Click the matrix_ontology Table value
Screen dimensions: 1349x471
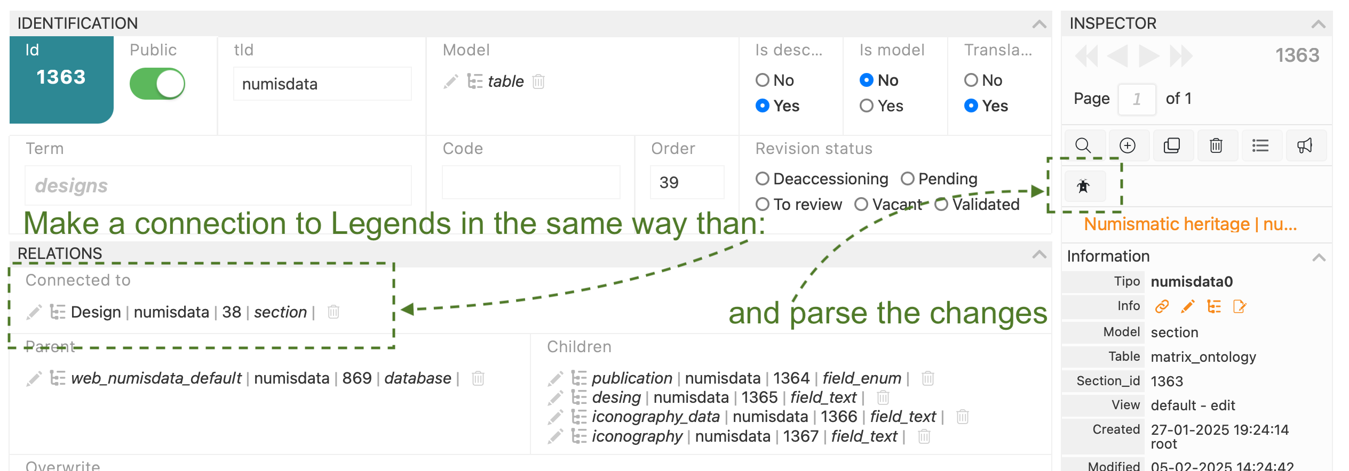[1203, 357]
